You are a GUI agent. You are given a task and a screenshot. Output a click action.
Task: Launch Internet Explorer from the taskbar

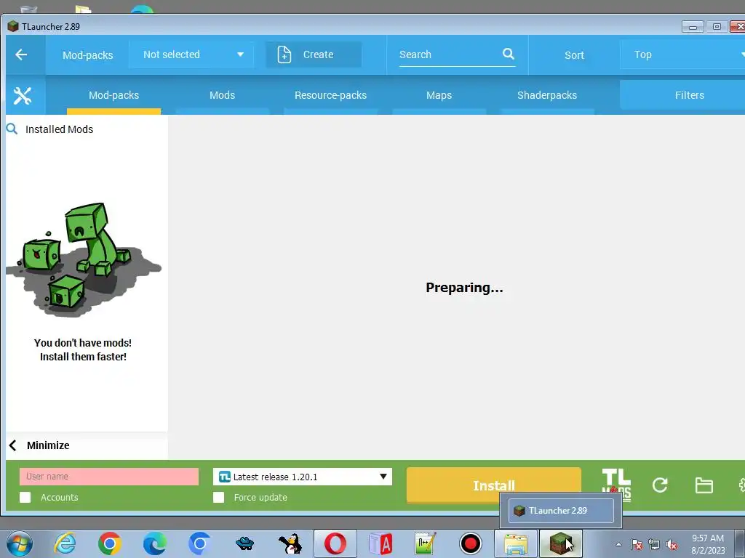tap(65, 543)
